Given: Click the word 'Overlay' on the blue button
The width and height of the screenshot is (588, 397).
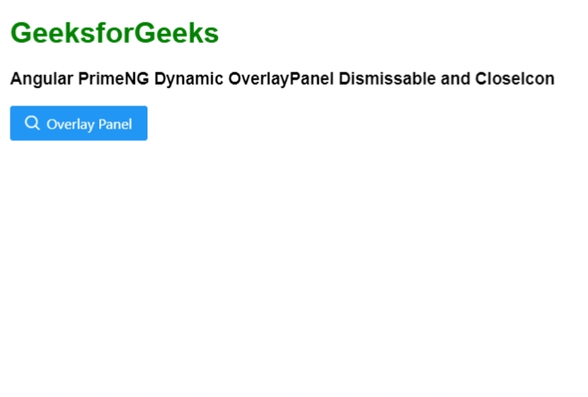Looking at the screenshot, I should (70, 124).
